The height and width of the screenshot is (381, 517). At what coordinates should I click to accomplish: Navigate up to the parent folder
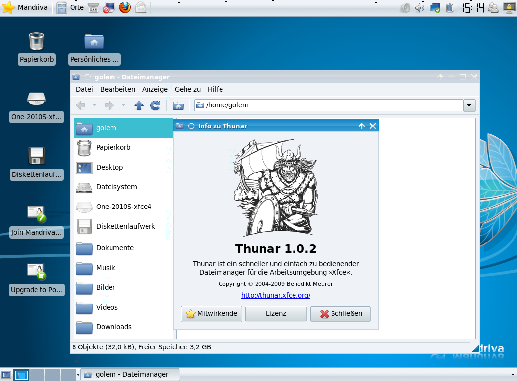tap(139, 105)
